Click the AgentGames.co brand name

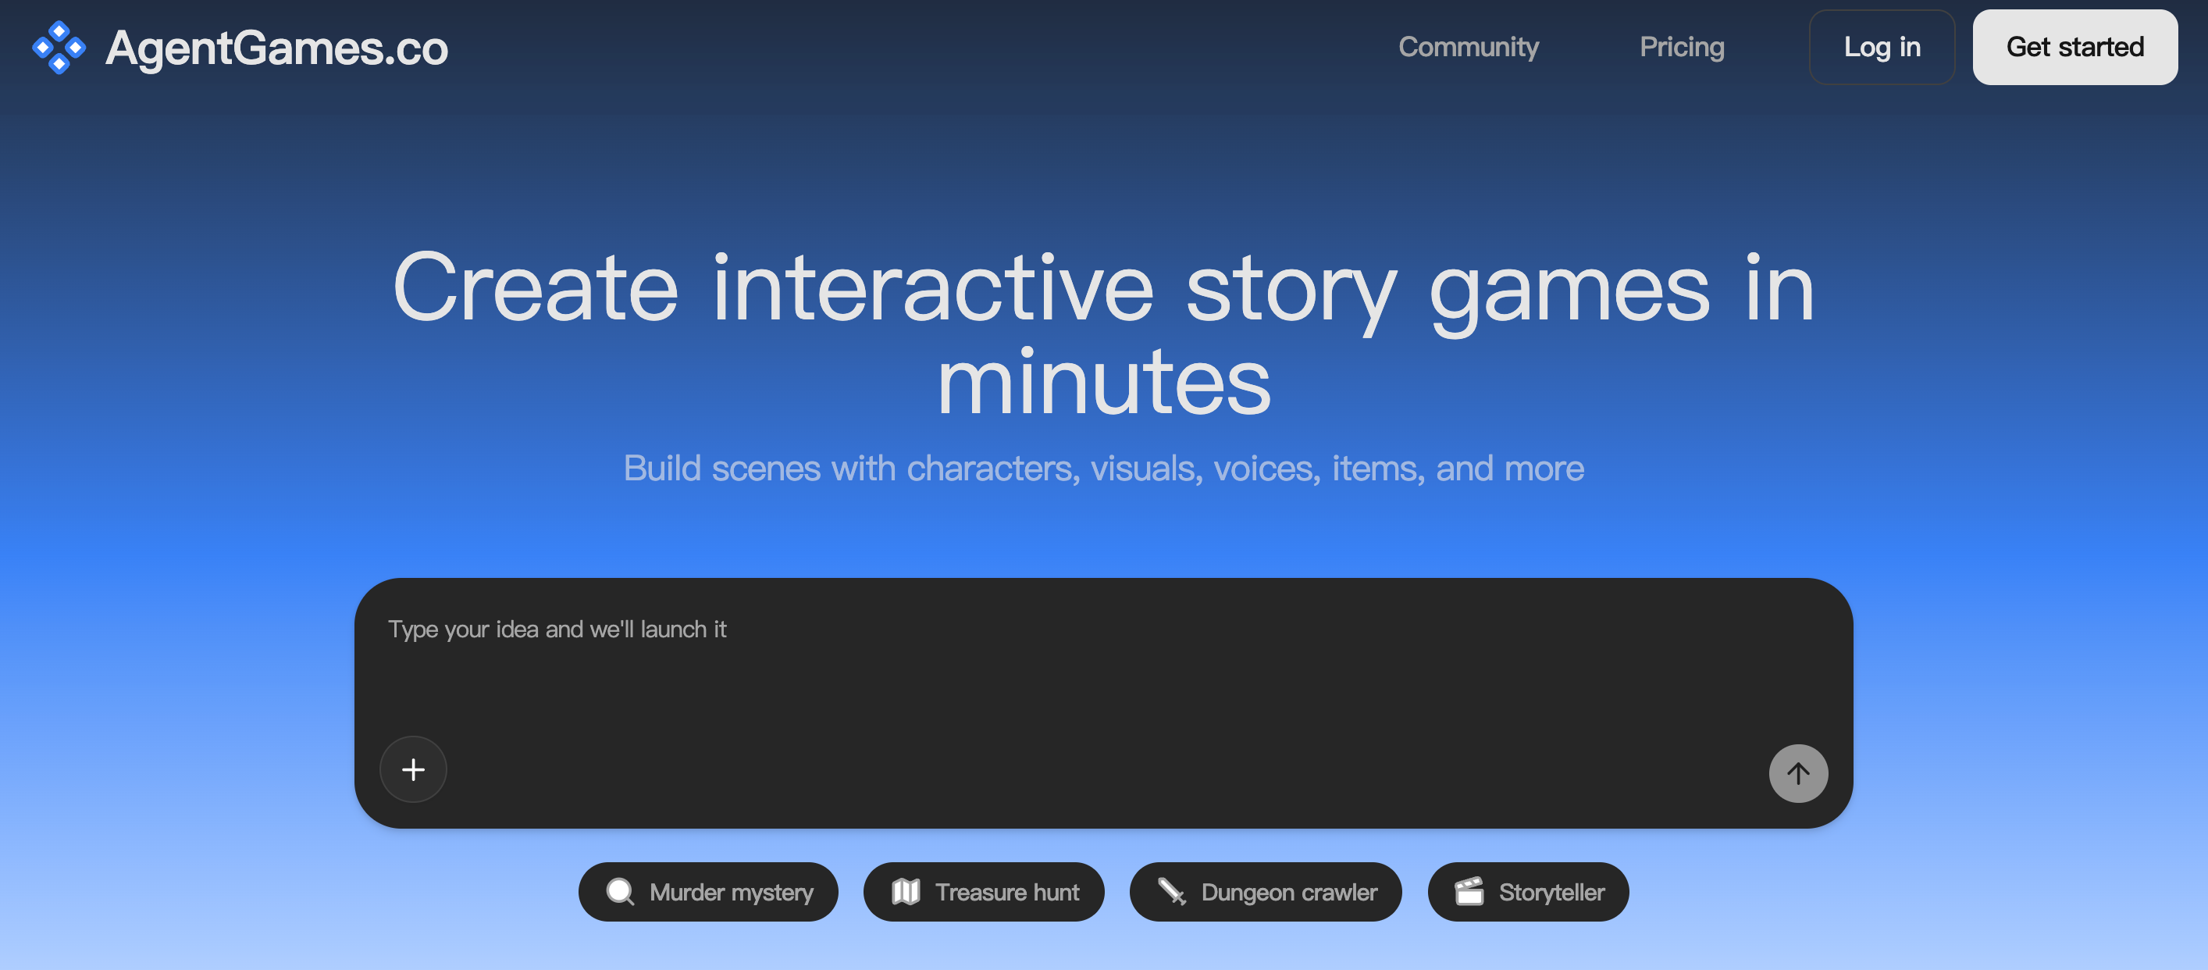pos(276,48)
